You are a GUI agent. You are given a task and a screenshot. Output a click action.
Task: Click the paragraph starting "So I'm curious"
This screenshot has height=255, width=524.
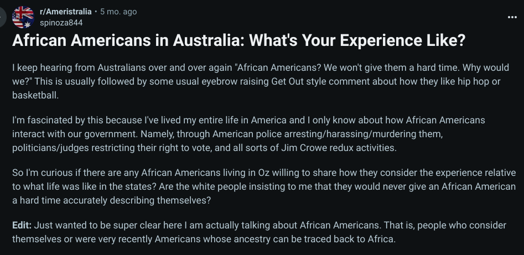point(264,186)
